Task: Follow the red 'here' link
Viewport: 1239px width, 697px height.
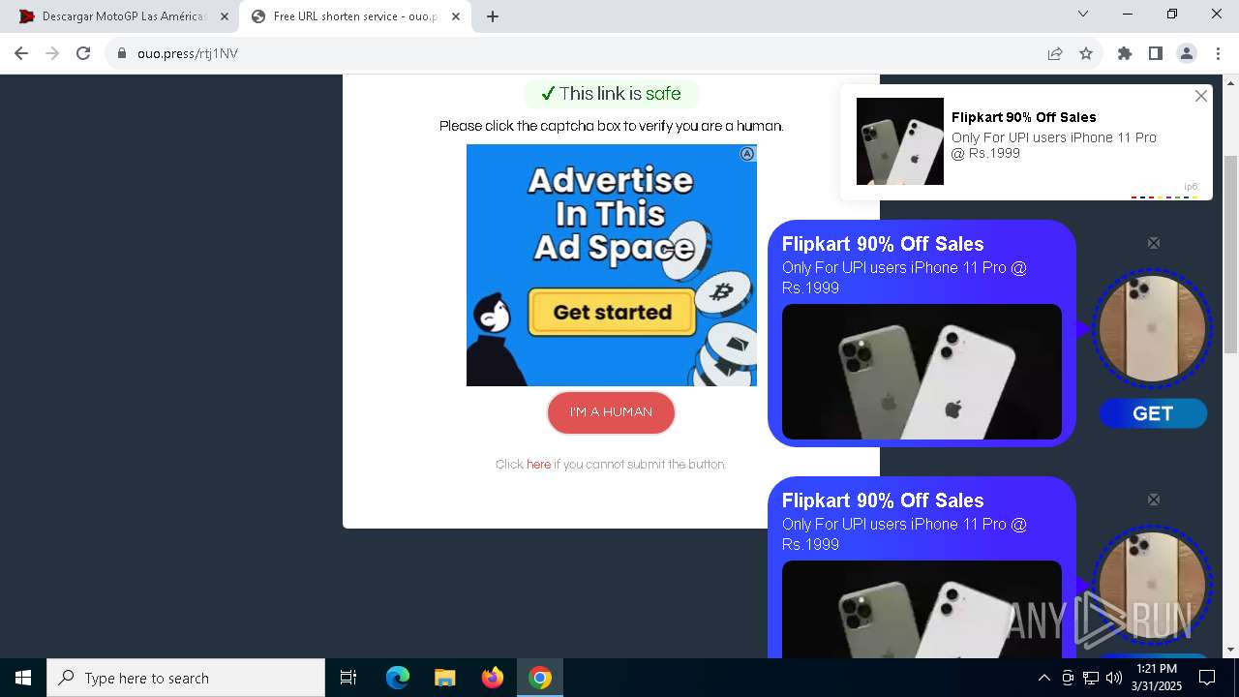Action: coord(538,465)
